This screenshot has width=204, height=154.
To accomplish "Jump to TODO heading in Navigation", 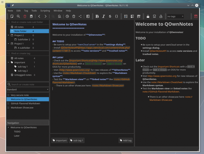I will click(17, 132).
